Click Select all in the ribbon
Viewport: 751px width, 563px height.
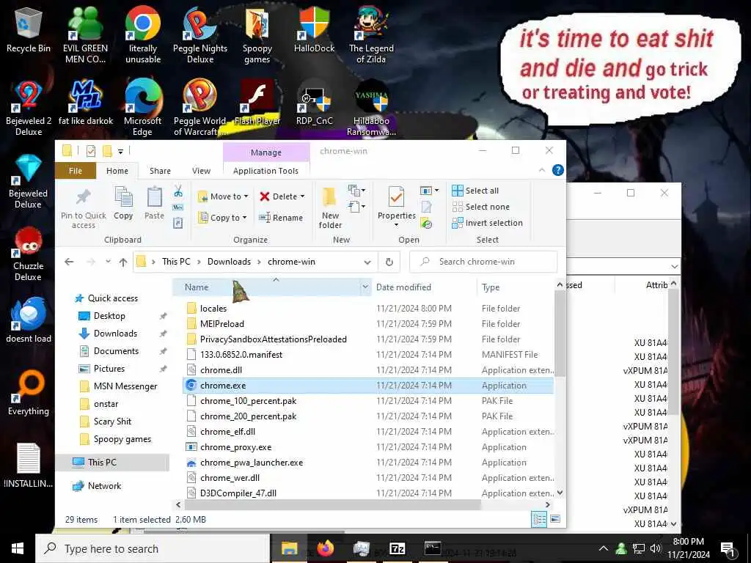475,191
